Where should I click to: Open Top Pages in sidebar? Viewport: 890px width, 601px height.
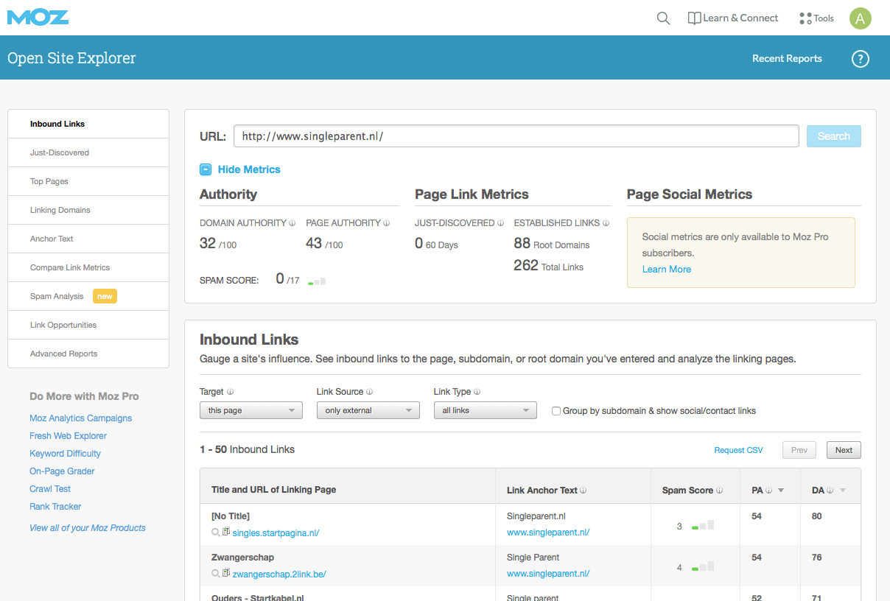coord(88,181)
